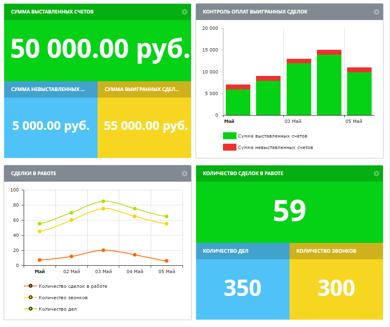Toggle the Количество звонков legend entry
The image size is (390, 327).
pos(63,298)
